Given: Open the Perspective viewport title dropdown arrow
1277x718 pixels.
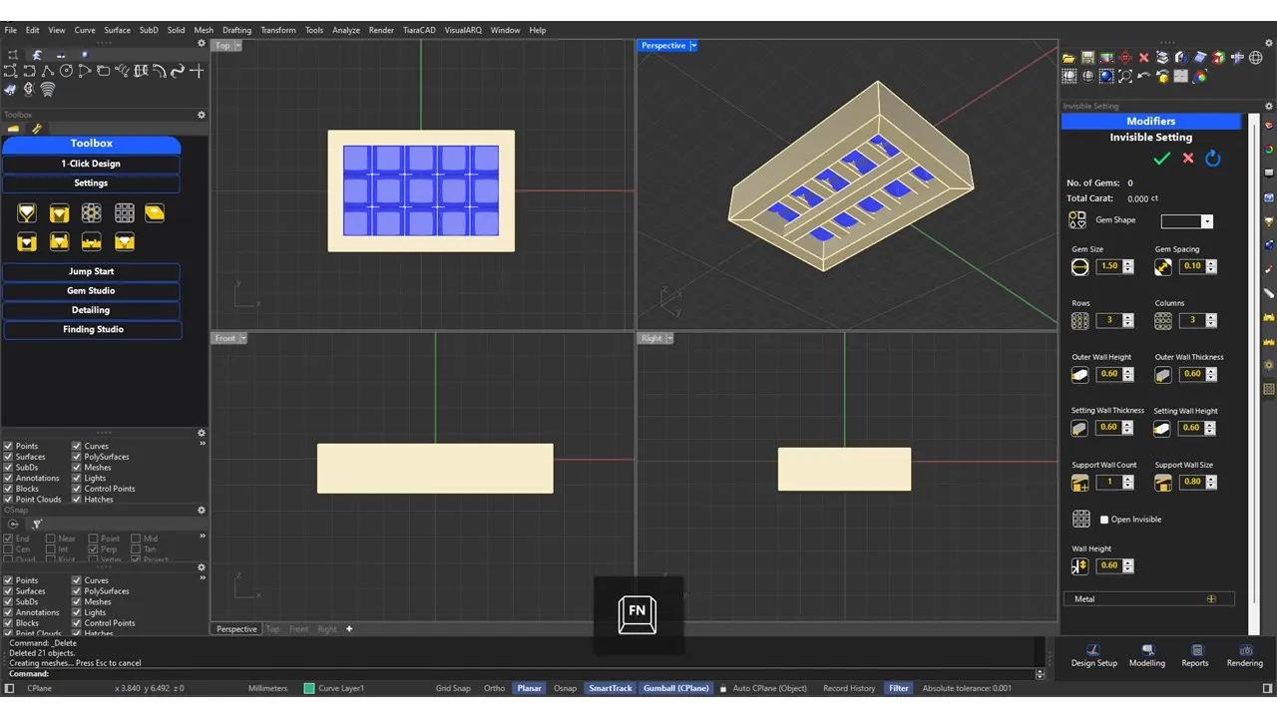Looking at the screenshot, I should coord(694,46).
